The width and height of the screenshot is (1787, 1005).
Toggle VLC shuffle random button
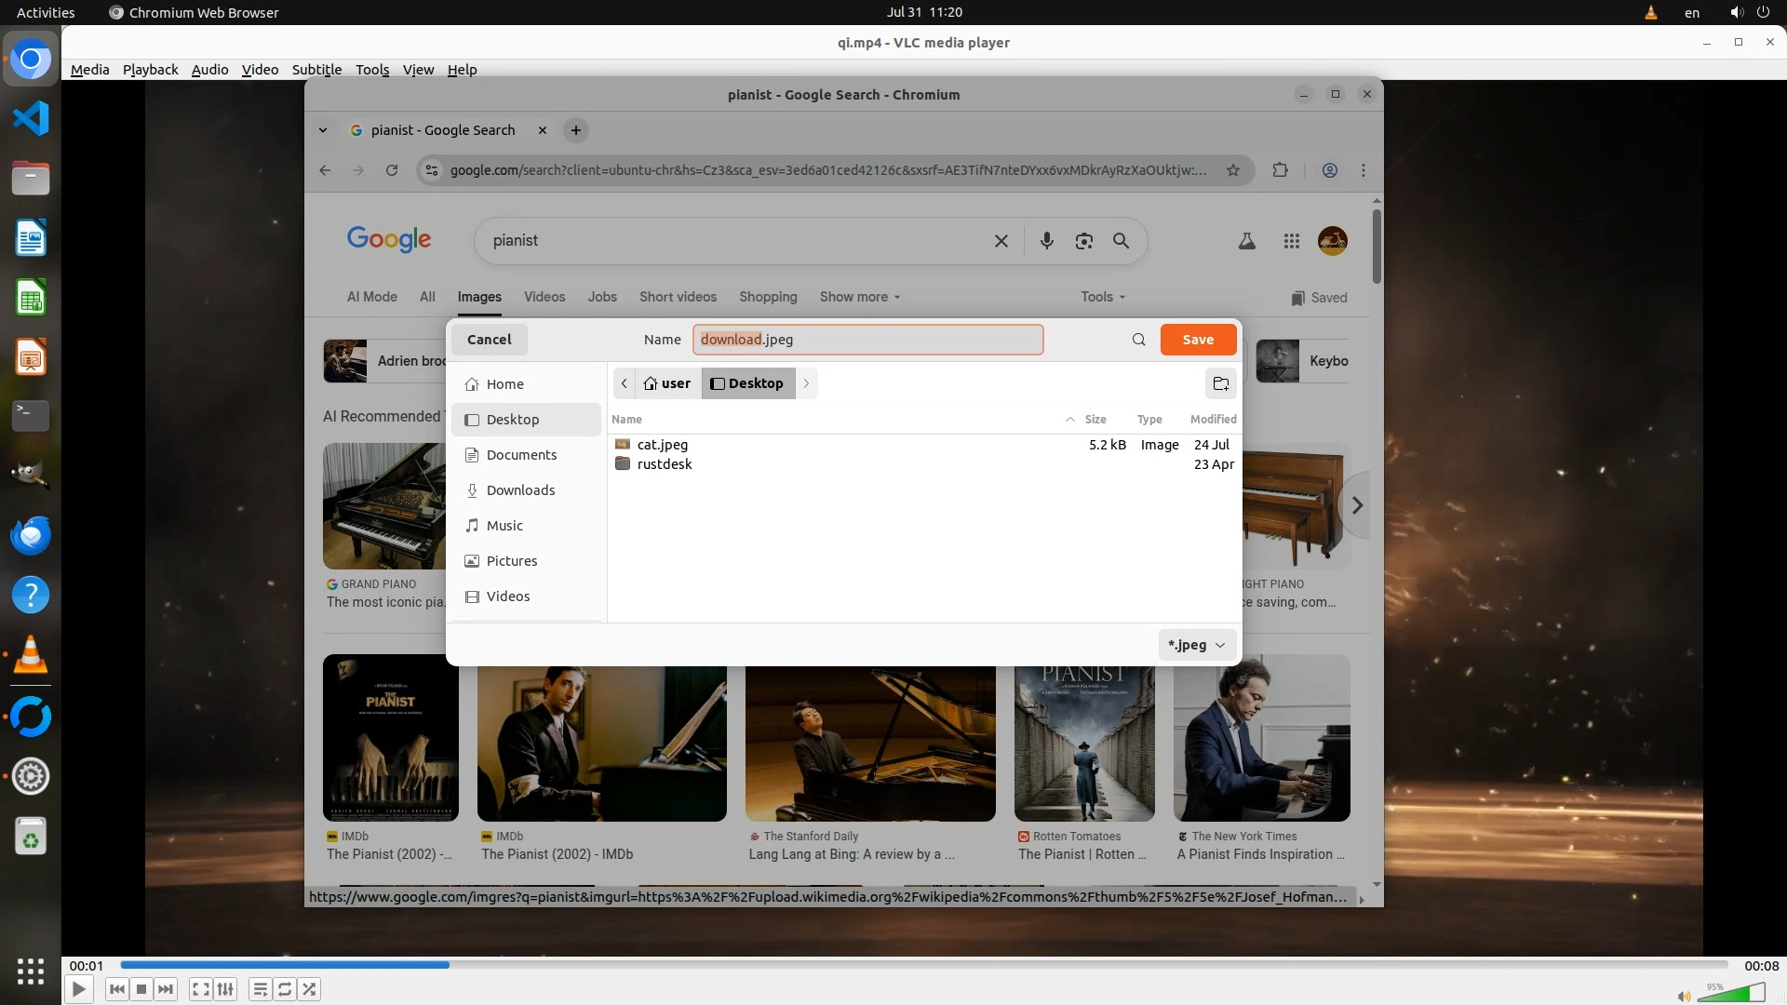pyautogui.click(x=309, y=989)
